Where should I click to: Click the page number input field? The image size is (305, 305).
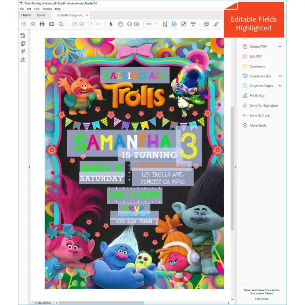click(x=91, y=24)
